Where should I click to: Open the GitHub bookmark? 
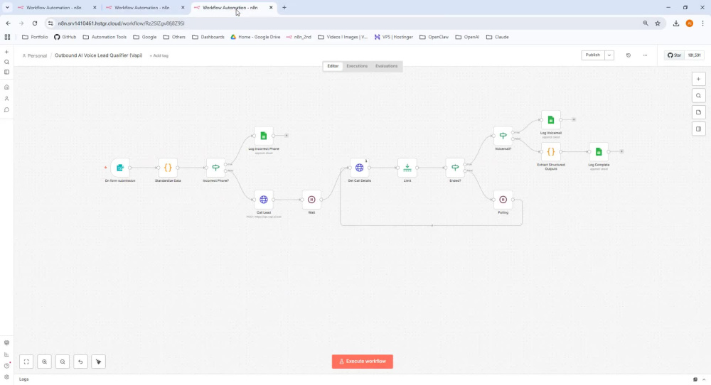(65, 37)
